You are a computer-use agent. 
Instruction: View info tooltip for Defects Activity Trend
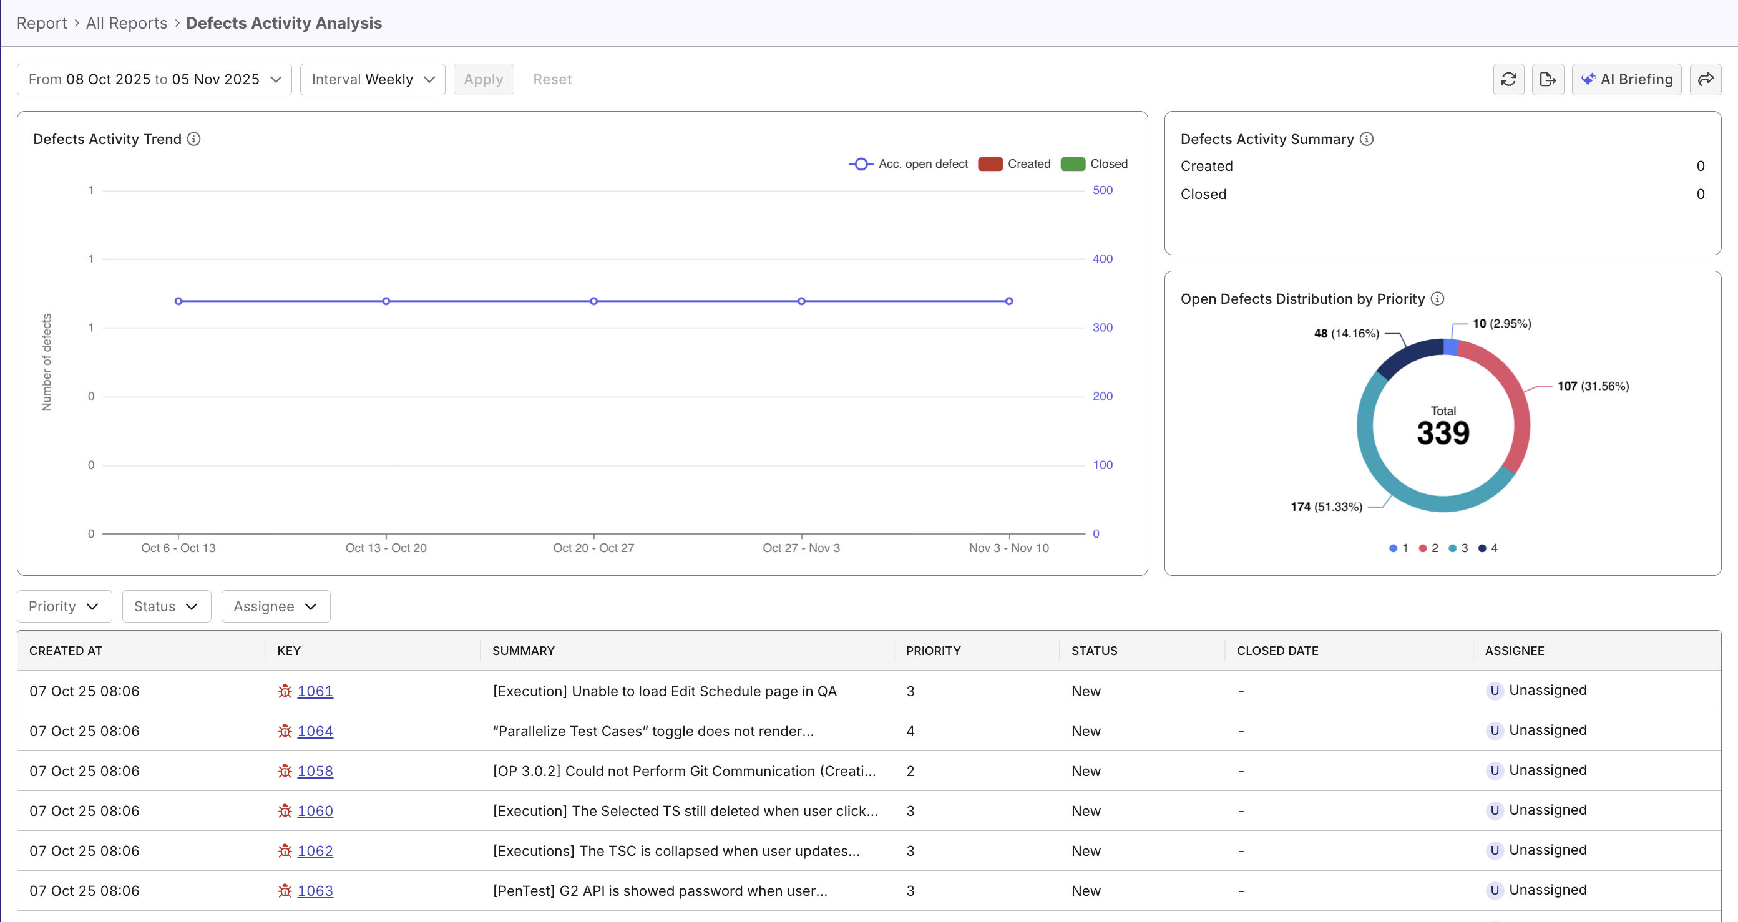tap(194, 139)
